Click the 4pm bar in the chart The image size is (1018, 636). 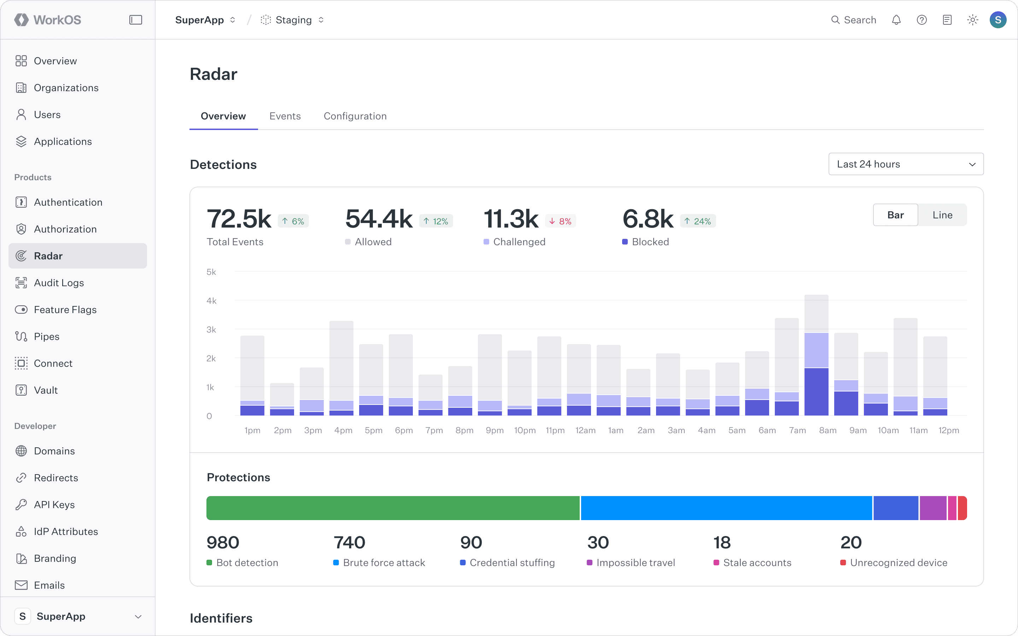tap(341, 368)
